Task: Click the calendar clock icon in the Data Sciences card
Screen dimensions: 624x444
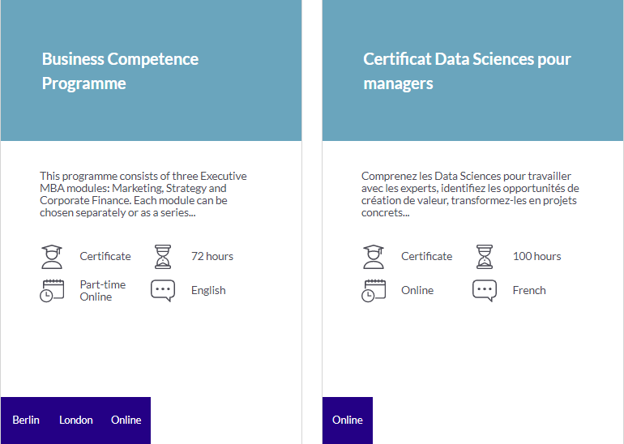Action: [374, 291]
